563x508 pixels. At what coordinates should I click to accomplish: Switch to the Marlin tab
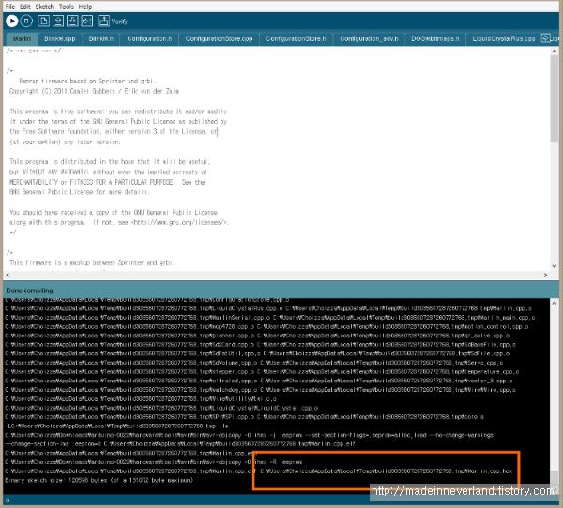(22, 38)
